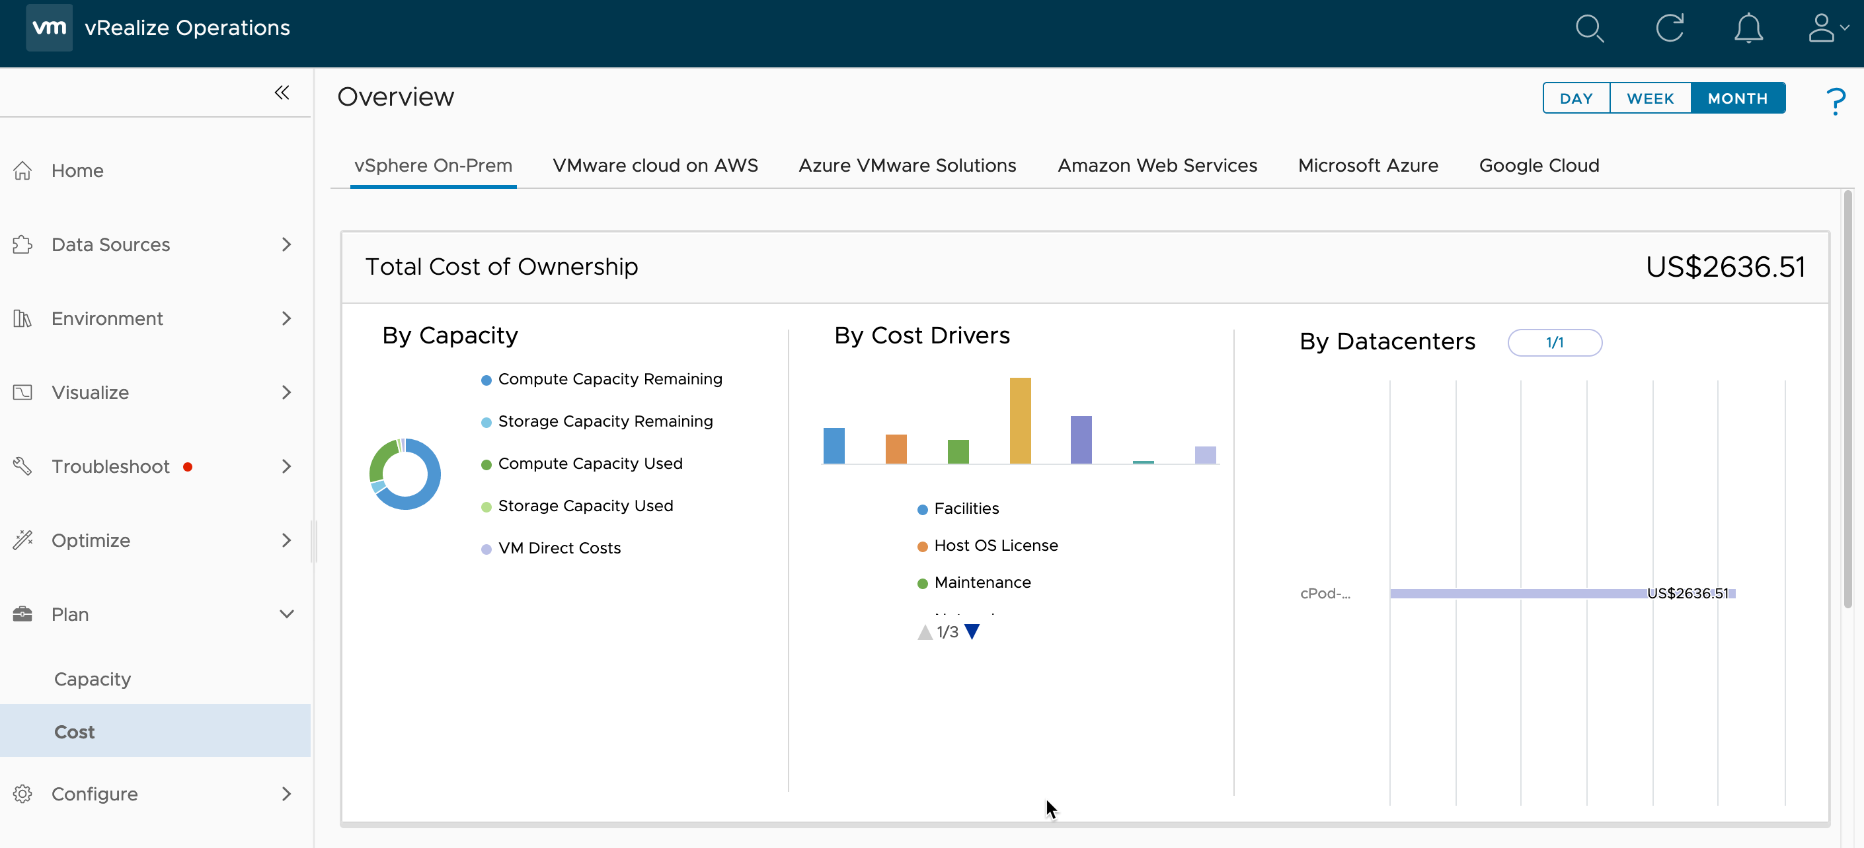
Task: Click the Optimize magic wand icon
Action: pos(22,540)
